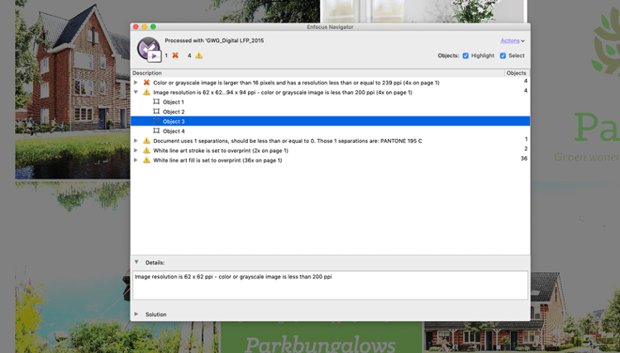The height and width of the screenshot is (353, 620).
Task: Click warning icon on White line art fill row
Action: (x=146, y=160)
